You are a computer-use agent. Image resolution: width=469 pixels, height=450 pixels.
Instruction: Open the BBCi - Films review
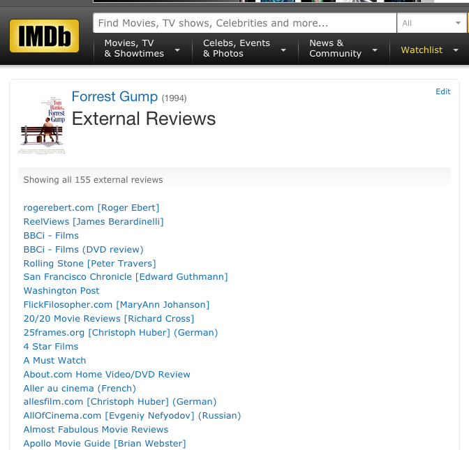click(x=51, y=236)
